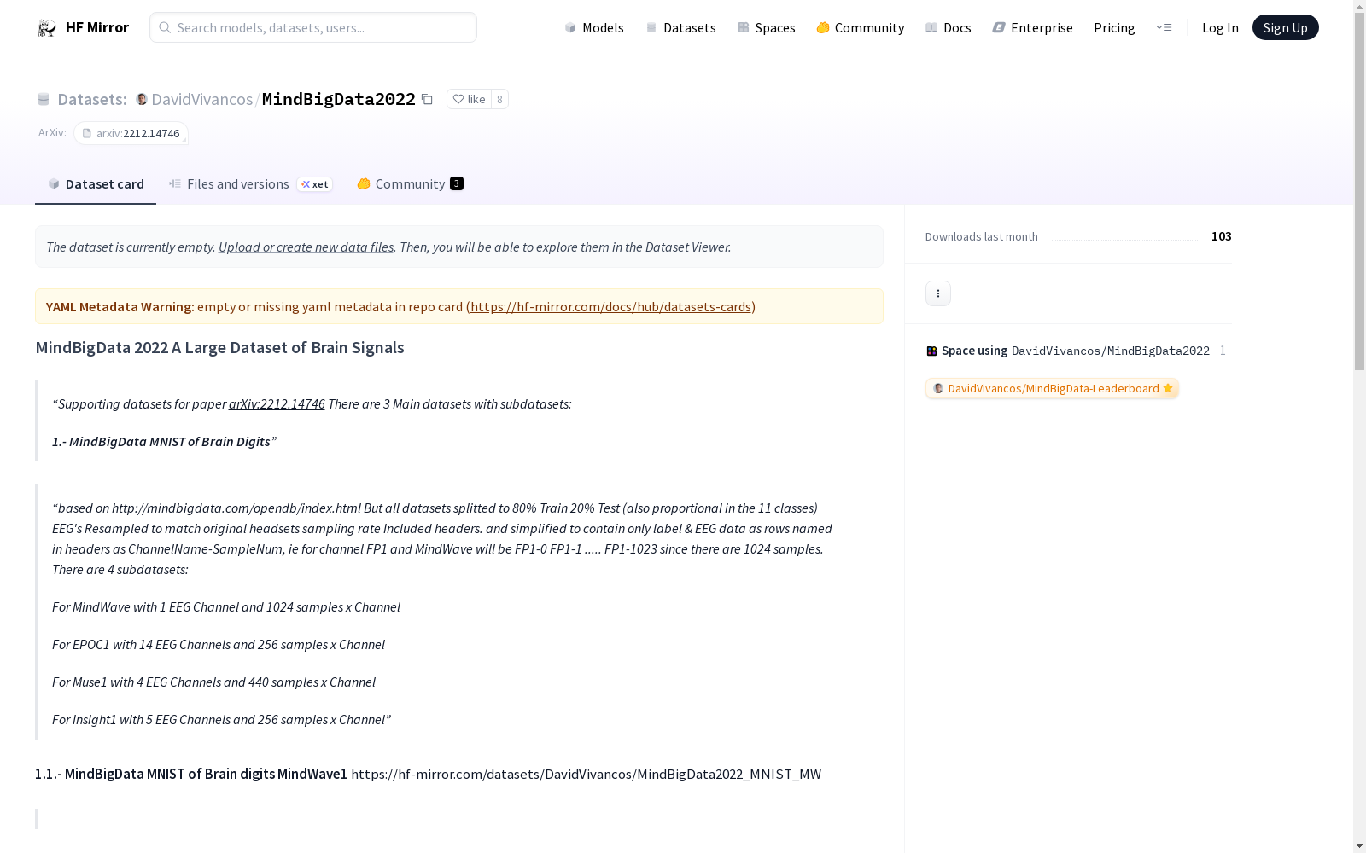Click the like count showing 8
The image size is (1366, 853).
(x=499, y=99)
